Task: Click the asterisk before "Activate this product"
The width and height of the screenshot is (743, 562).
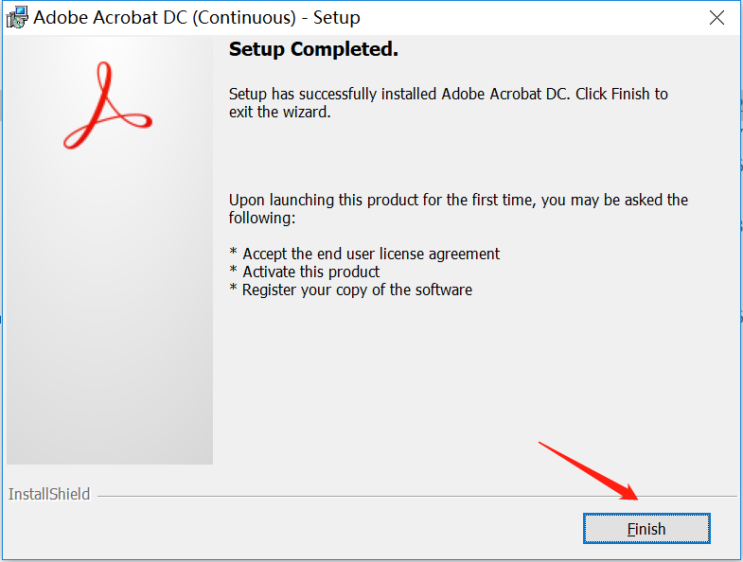Action: point(234,272)
